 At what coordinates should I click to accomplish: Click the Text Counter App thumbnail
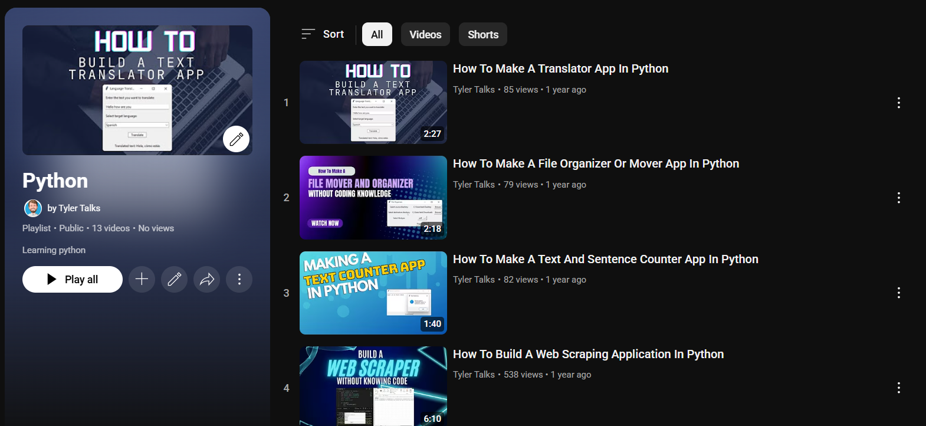pos(373,293)
